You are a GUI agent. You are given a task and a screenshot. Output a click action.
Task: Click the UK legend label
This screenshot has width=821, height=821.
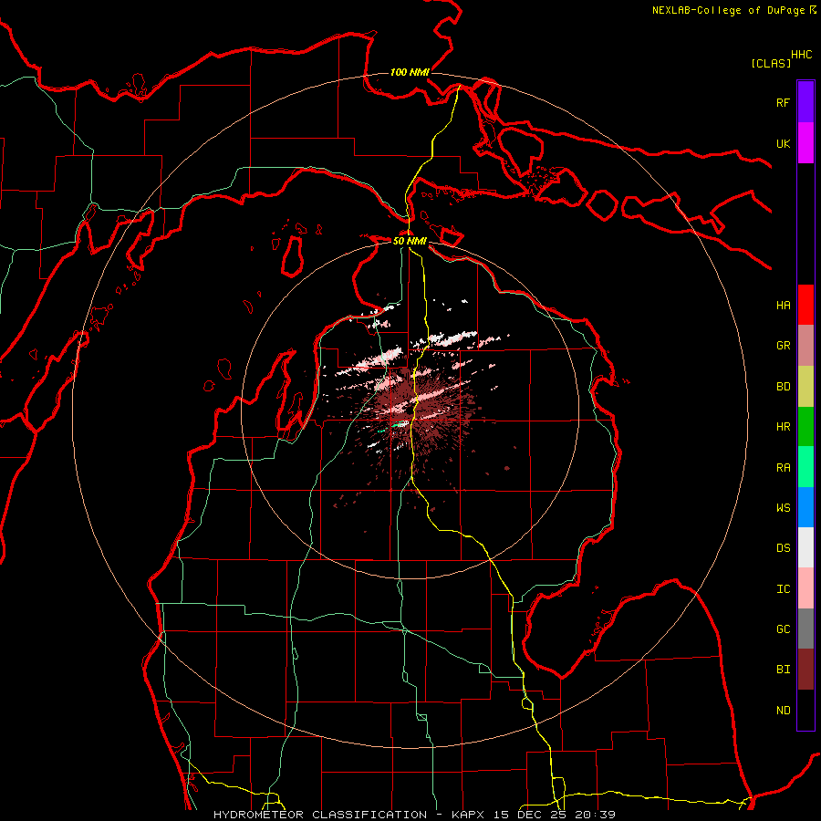[x=783, y=143]
